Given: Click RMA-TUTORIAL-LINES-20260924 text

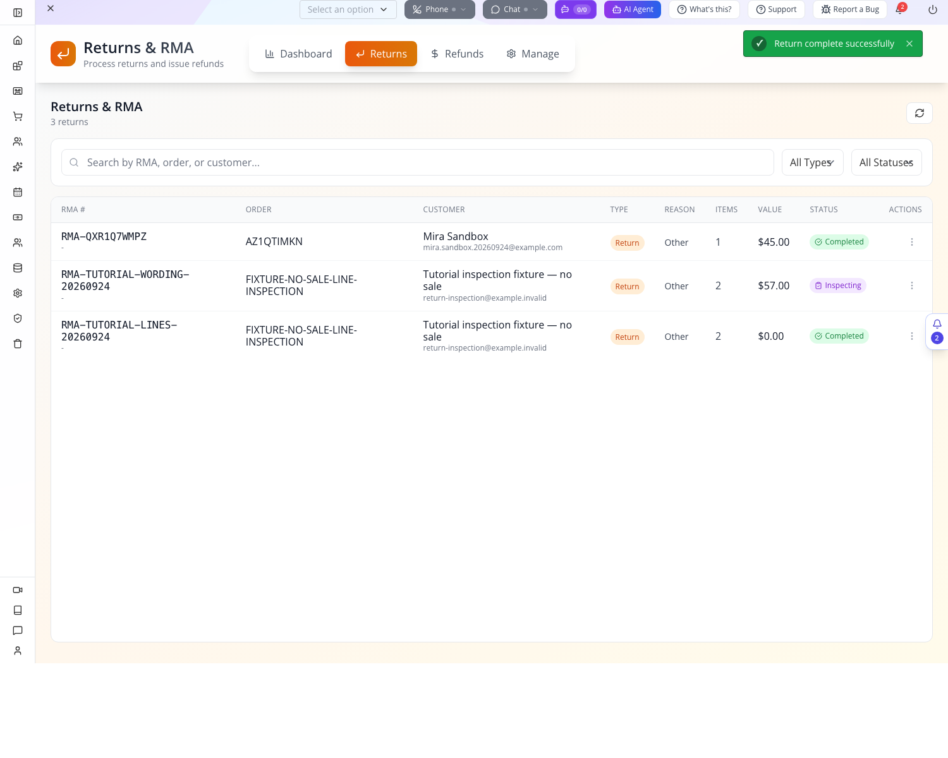Looking at the screenshot, I should [119, 331].
